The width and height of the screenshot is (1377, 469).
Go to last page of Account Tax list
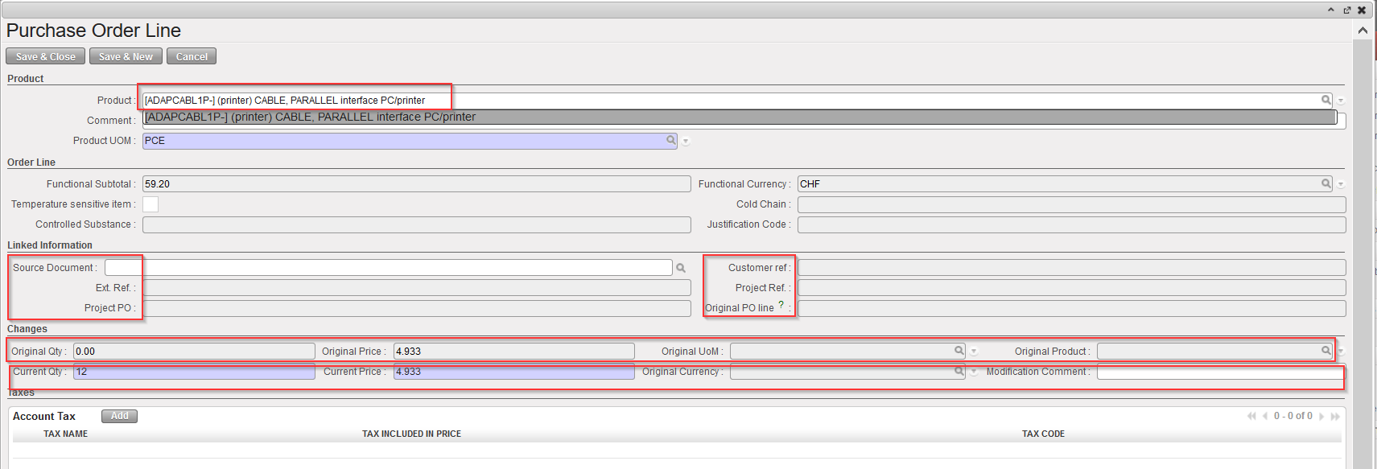pos(1335,417)
